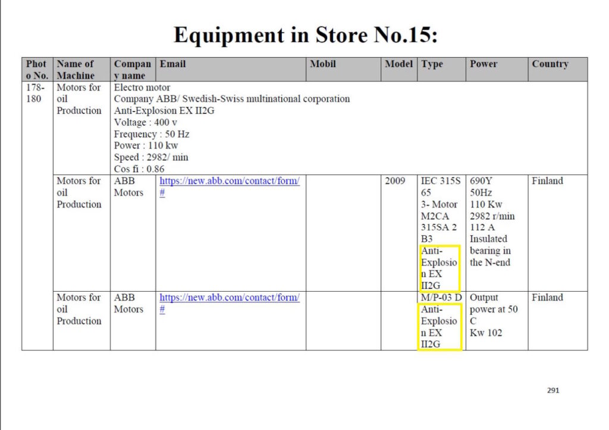Click 'Anti-Explosion EX II2G' in the M/P-03 D row
Screen dimensions: 609x430
439,327
